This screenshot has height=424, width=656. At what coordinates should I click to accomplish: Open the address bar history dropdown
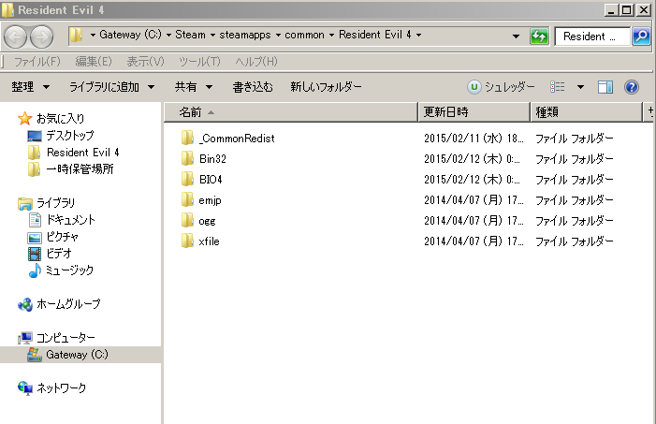(x=516, y=37)
